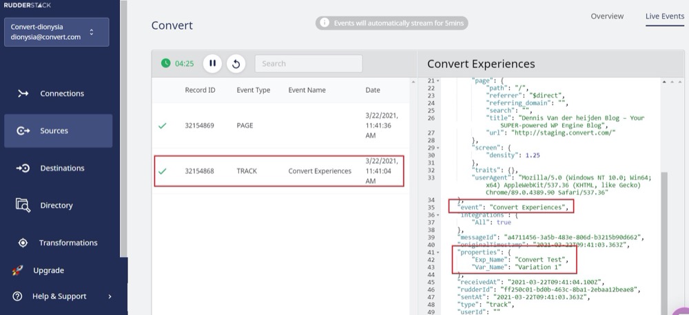Screen dimensions: 689x315
Task: Open the Convert-dionysia workspace switcher
Action: tap(56, 32)
